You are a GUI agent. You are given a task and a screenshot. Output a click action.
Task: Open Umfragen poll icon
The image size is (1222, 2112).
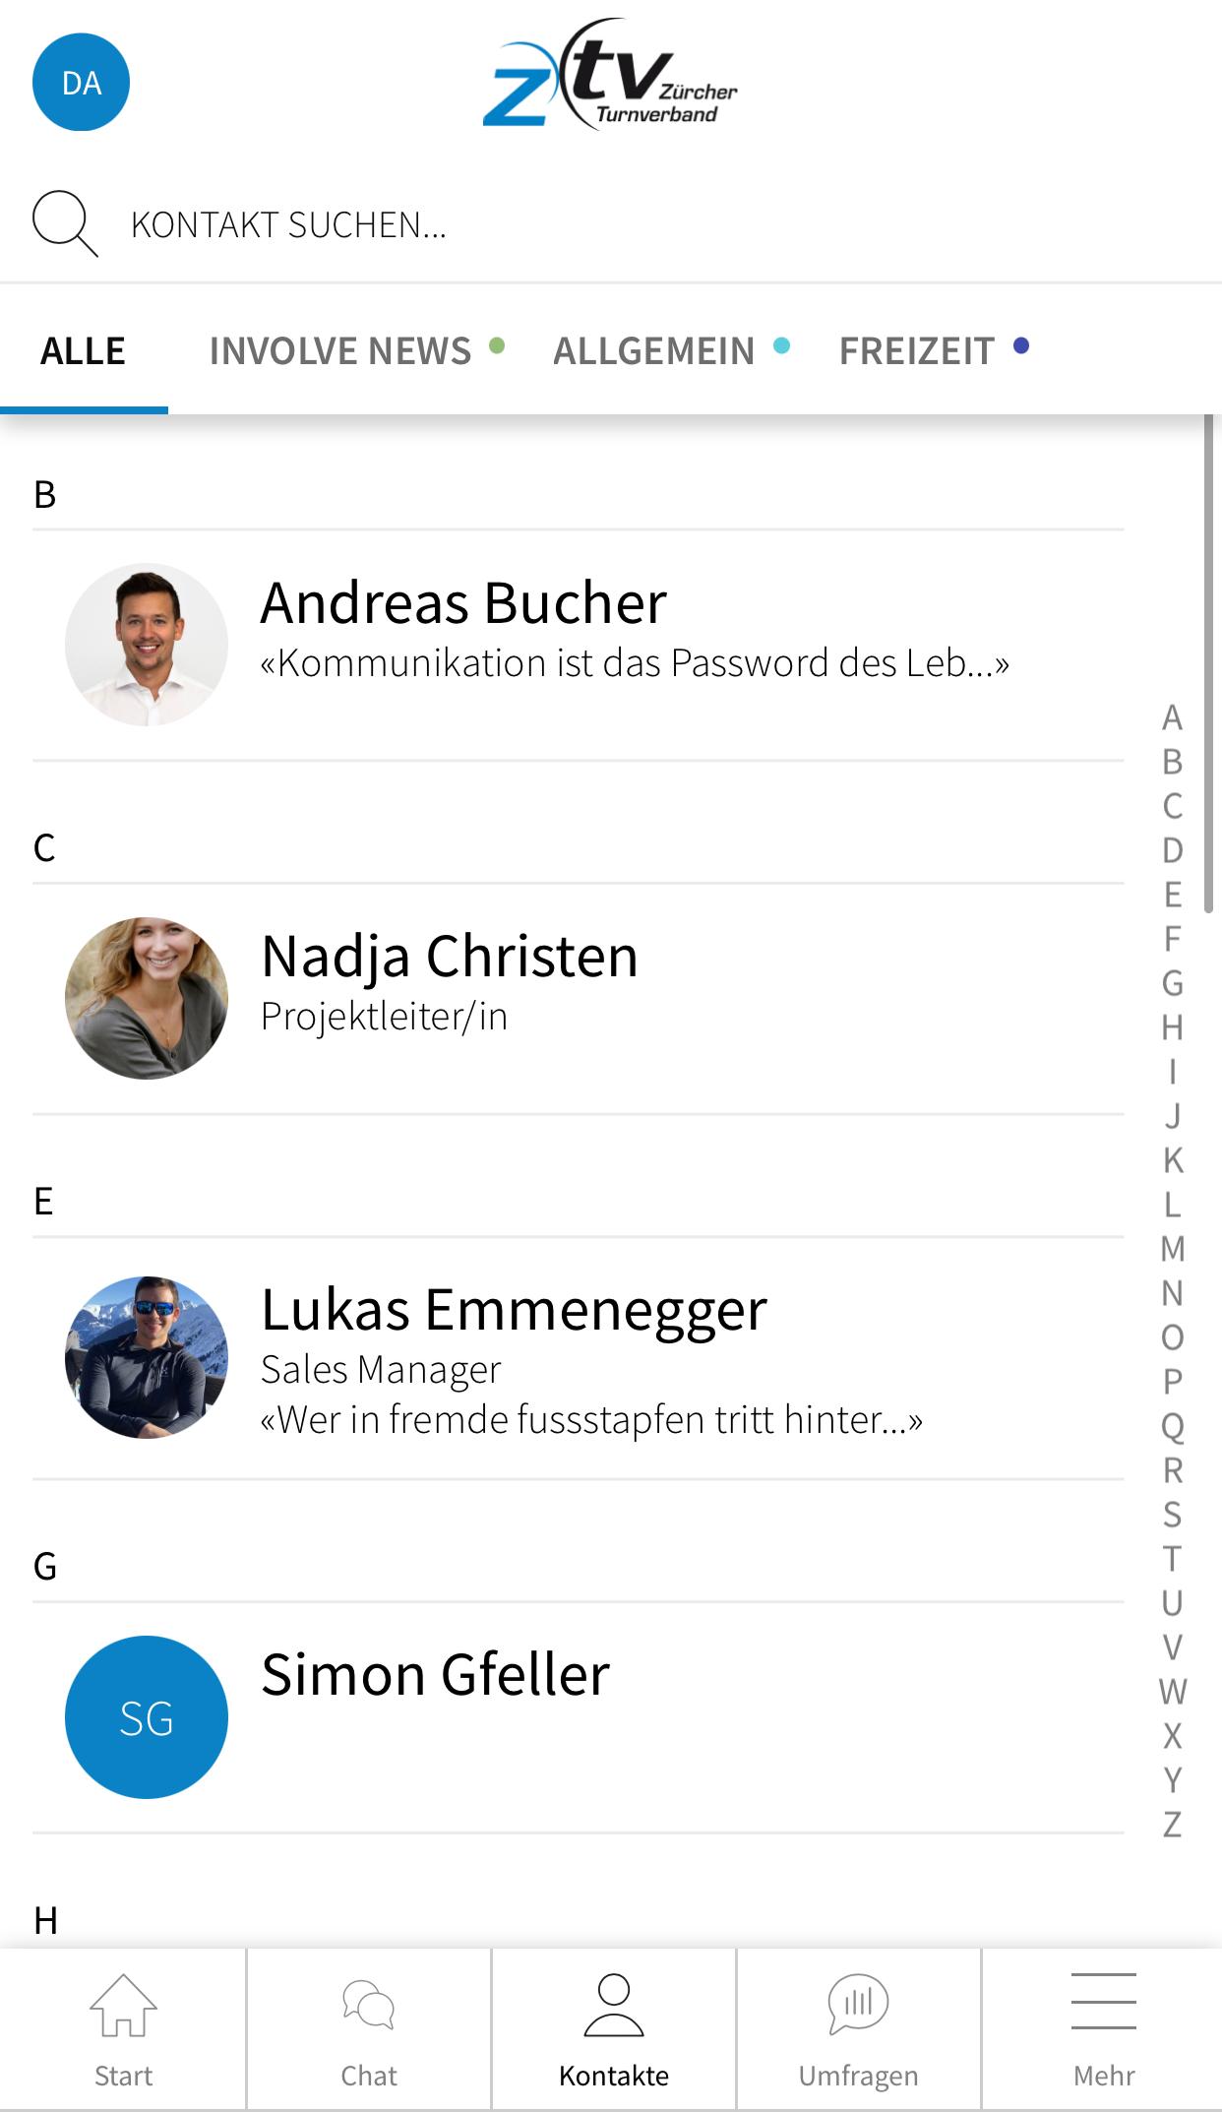coord(858,2005)
